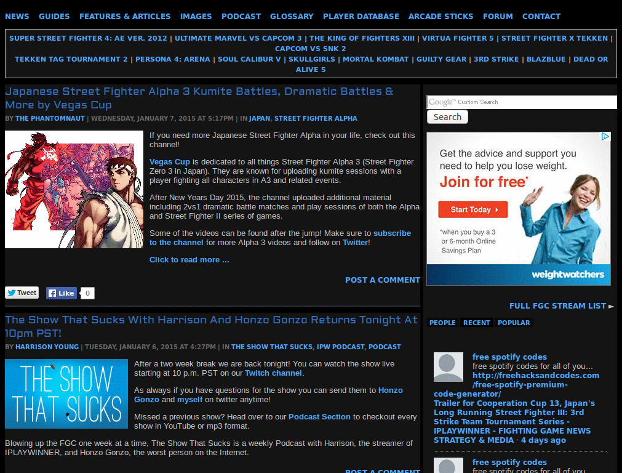This screenshot has height=473, width=630.
Task: Open the Twitter link in the article
Action: click(x=355, y=243)
